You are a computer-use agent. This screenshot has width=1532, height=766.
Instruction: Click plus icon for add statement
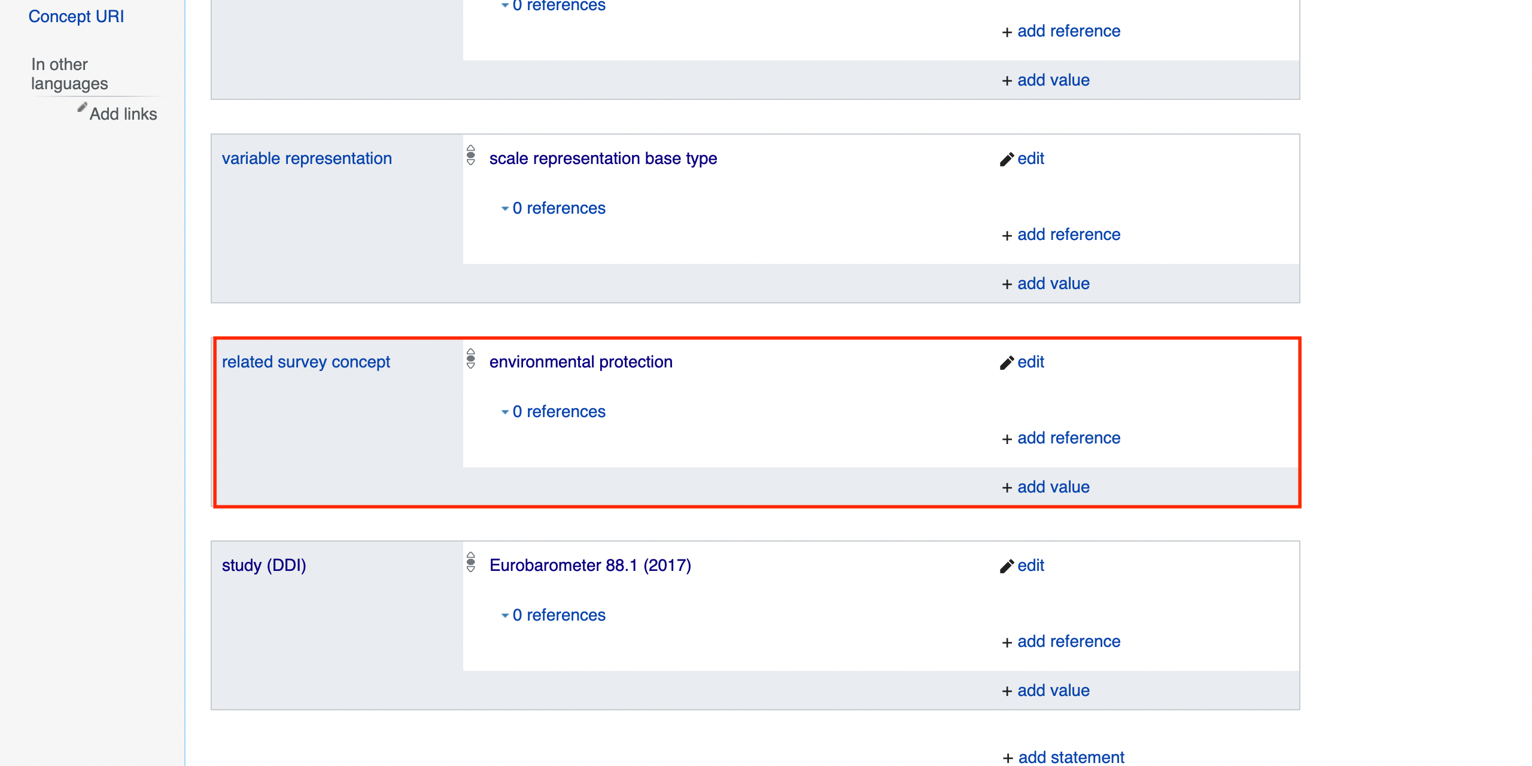(x=1008, y=758)
